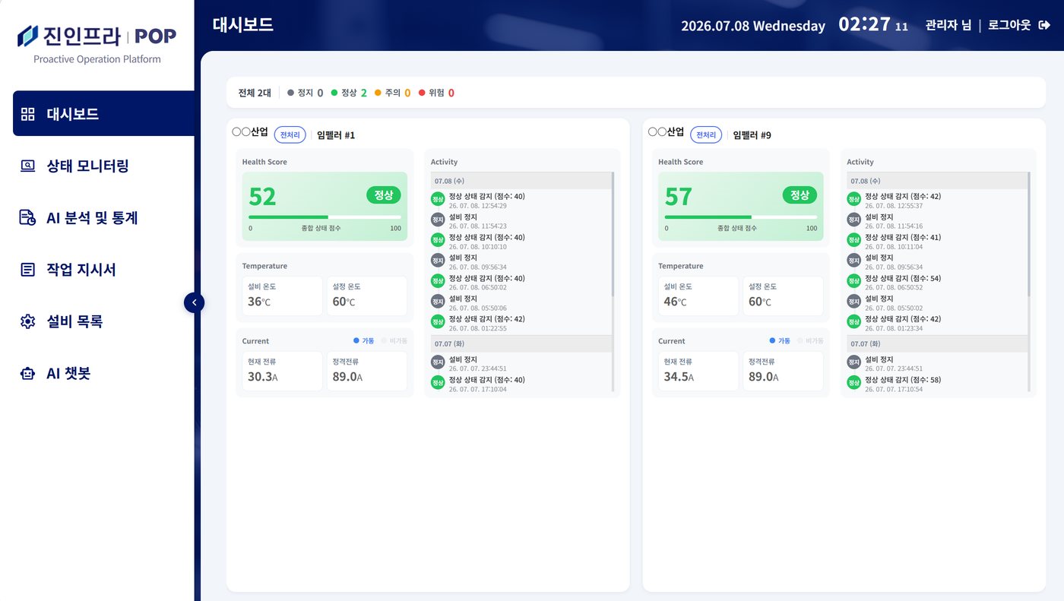Screen dimensions: 1064x601
Task: Click the 정상 badge on Health Score 52
Action: tap(384, 195)
